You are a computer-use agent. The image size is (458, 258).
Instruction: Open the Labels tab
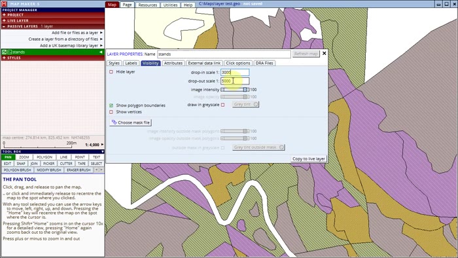click(131, 63)
